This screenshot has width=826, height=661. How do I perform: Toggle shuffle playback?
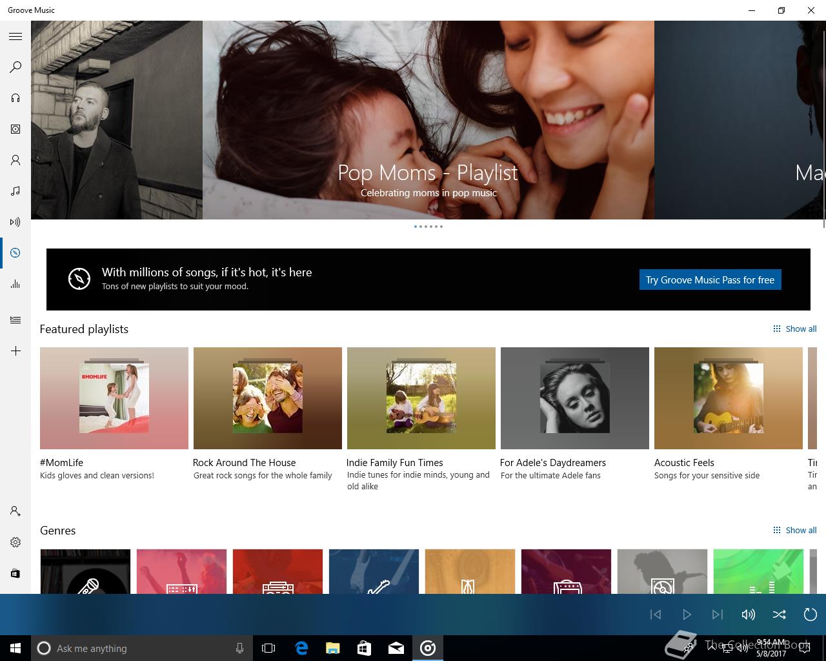pyautogui.click(x=780, y=615)
